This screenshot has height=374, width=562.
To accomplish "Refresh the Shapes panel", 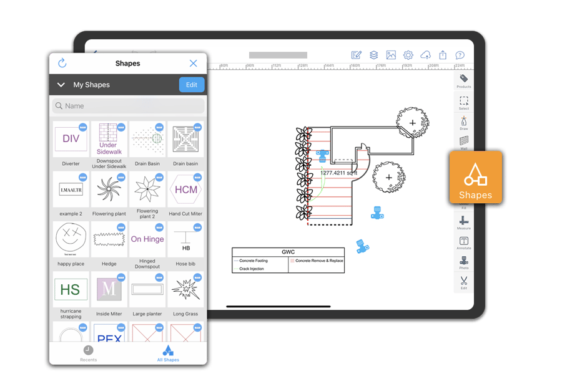I will [x=62, y=63].
